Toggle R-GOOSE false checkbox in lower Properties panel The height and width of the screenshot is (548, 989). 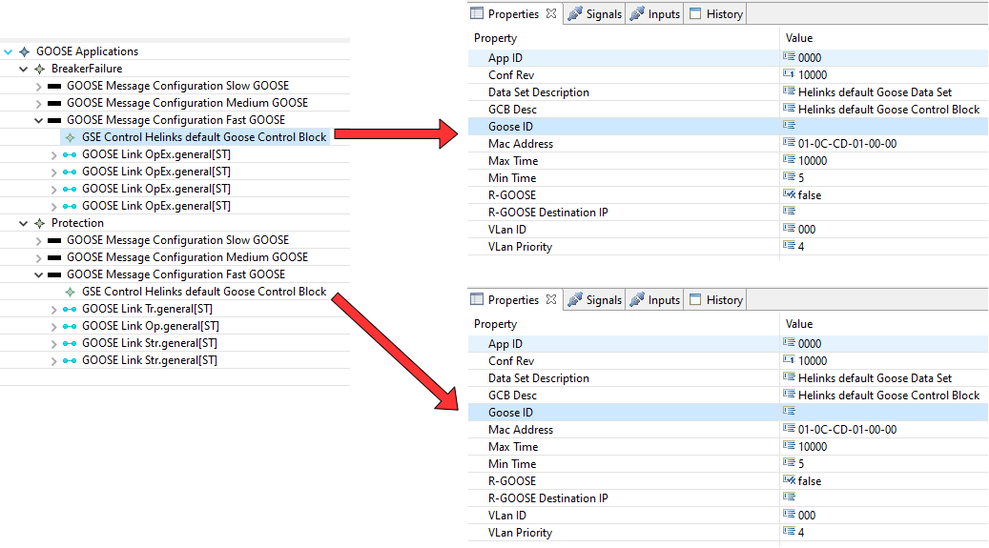789,481
